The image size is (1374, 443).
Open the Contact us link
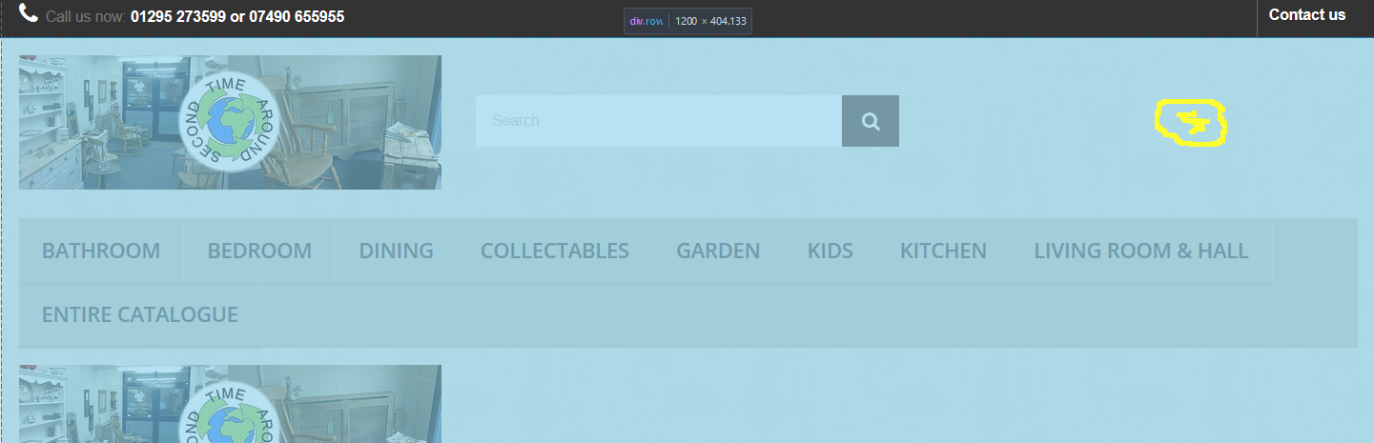pyautogui.click(x=1306, y=14)
